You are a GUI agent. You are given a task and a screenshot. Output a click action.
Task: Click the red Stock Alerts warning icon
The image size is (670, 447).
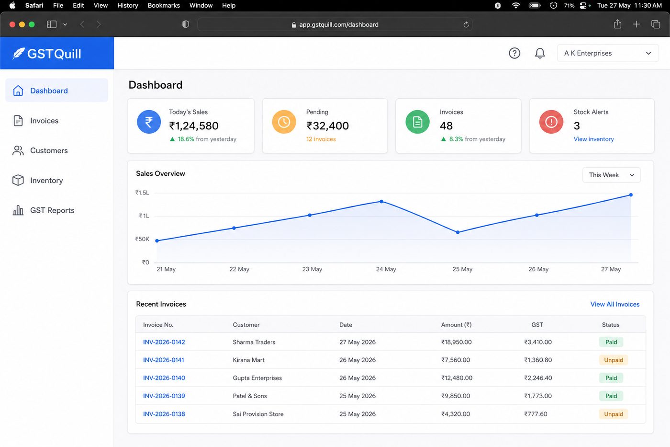coord(551,122)
